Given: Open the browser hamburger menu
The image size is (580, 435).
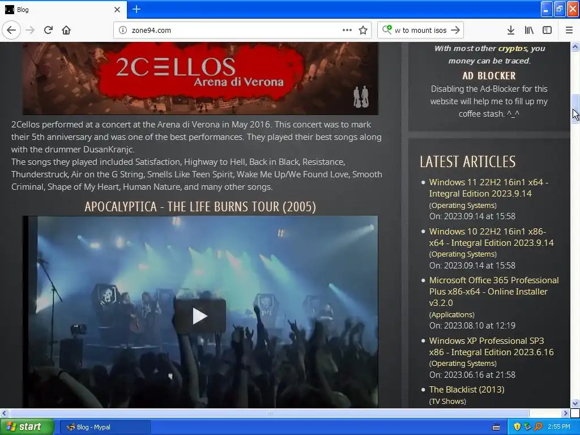Looking at the screenshot, I should point(569,30).
